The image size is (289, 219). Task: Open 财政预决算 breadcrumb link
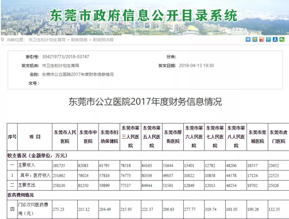coord(103,40)
